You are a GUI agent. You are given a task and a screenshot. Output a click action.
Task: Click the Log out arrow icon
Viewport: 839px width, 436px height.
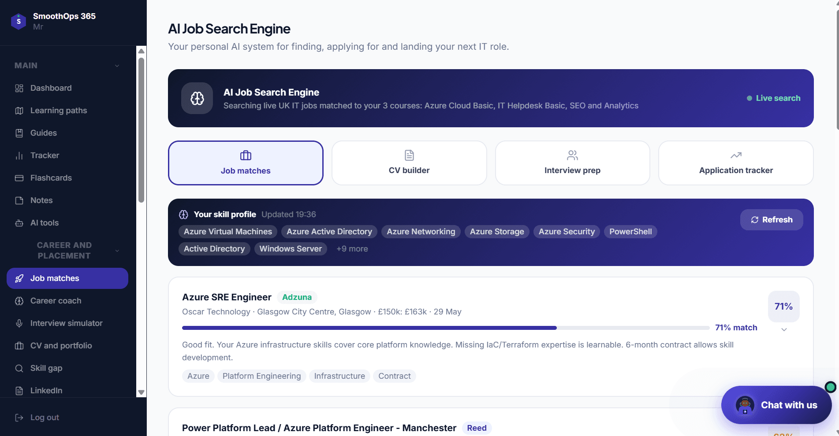(19, 418)
